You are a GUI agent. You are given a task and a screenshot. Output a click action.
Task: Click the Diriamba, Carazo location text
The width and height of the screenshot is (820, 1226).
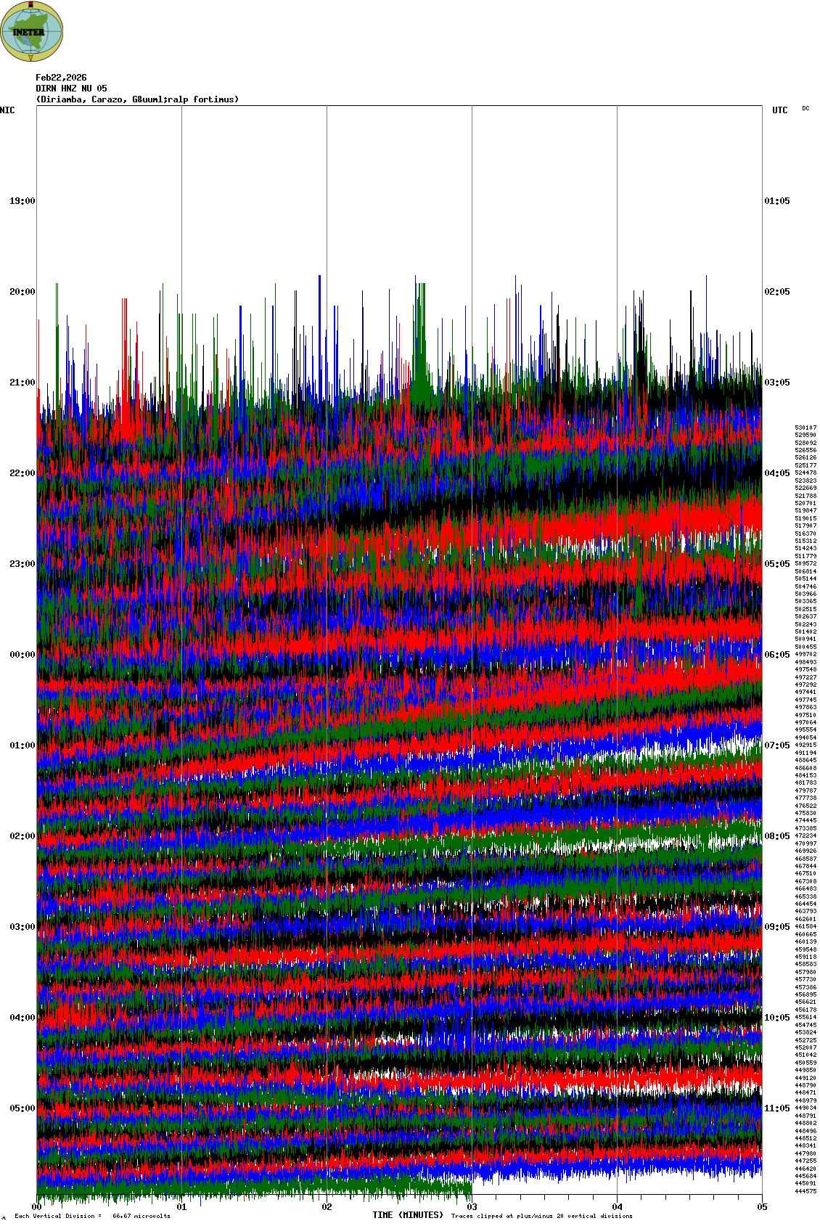tap(136, 99)
